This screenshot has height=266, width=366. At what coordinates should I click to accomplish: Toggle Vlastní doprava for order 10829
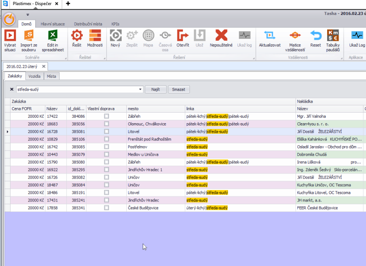[x=107, y=139]
